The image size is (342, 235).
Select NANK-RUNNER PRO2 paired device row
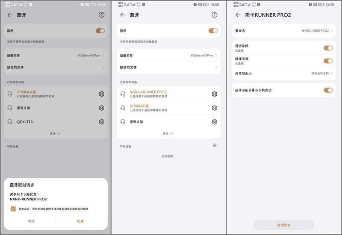tap(168, 94)
